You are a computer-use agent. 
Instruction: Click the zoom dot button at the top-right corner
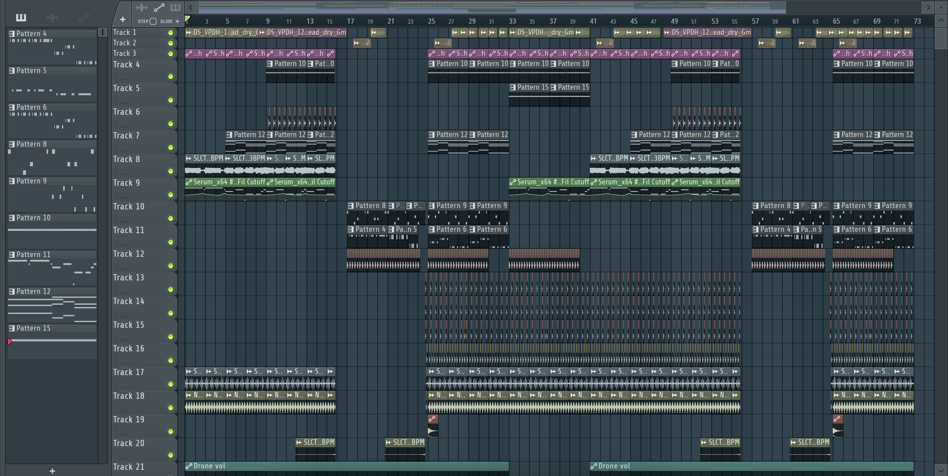pyautogui.click(x=941, y=7)
